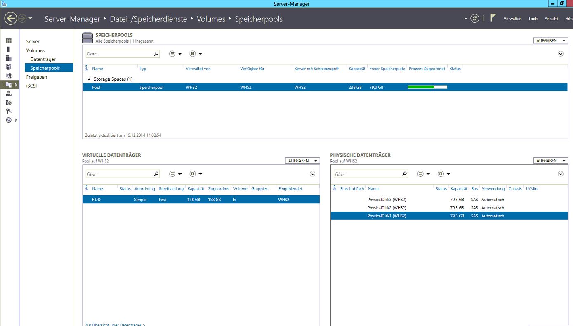Select iSCSI in navigation pane

click(x=31, y=86)
